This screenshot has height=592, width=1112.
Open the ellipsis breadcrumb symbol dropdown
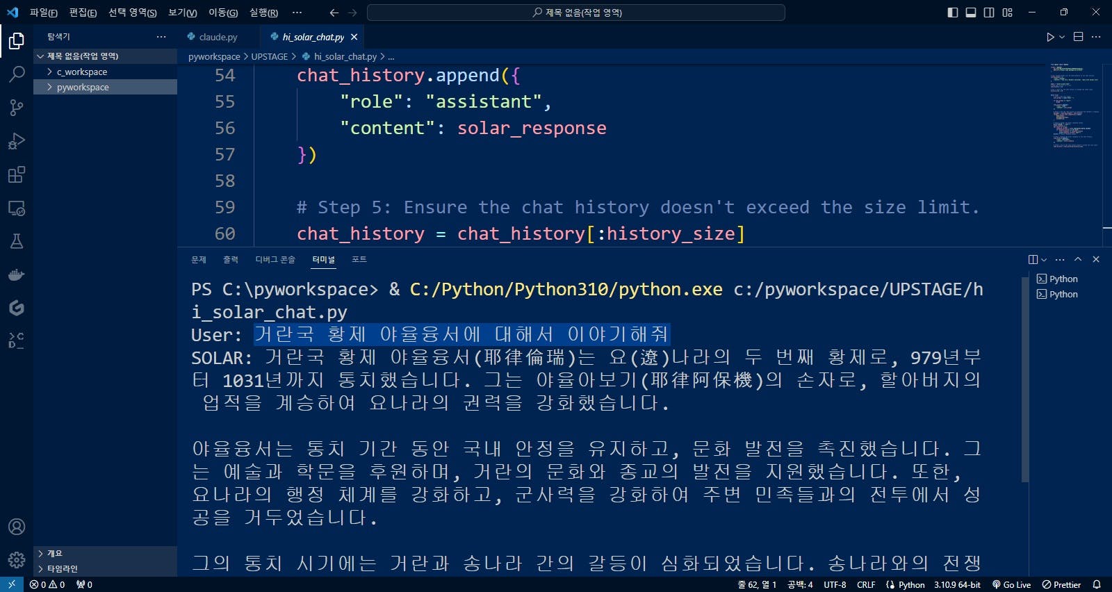coord(391,57)
